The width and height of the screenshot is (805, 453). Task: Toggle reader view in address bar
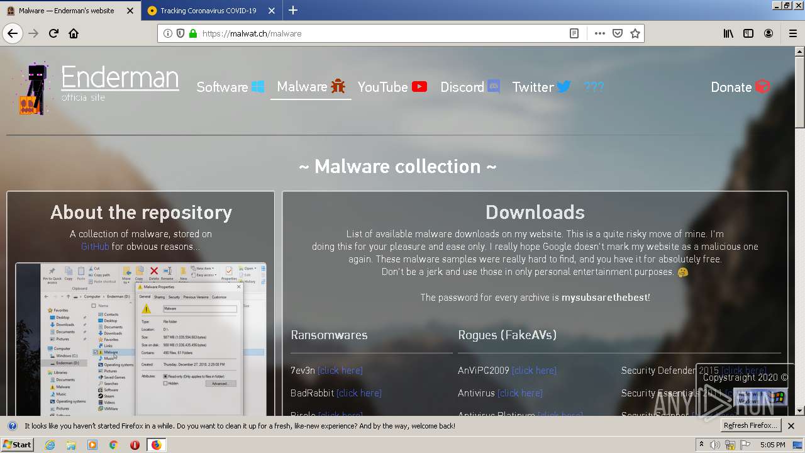[x=574, y=33]
